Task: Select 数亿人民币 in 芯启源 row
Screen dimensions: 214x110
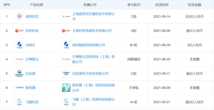Action: 194,74
